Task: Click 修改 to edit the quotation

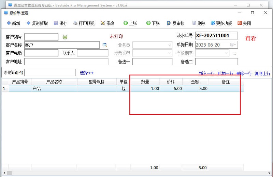Action: [x=107, y=23]
